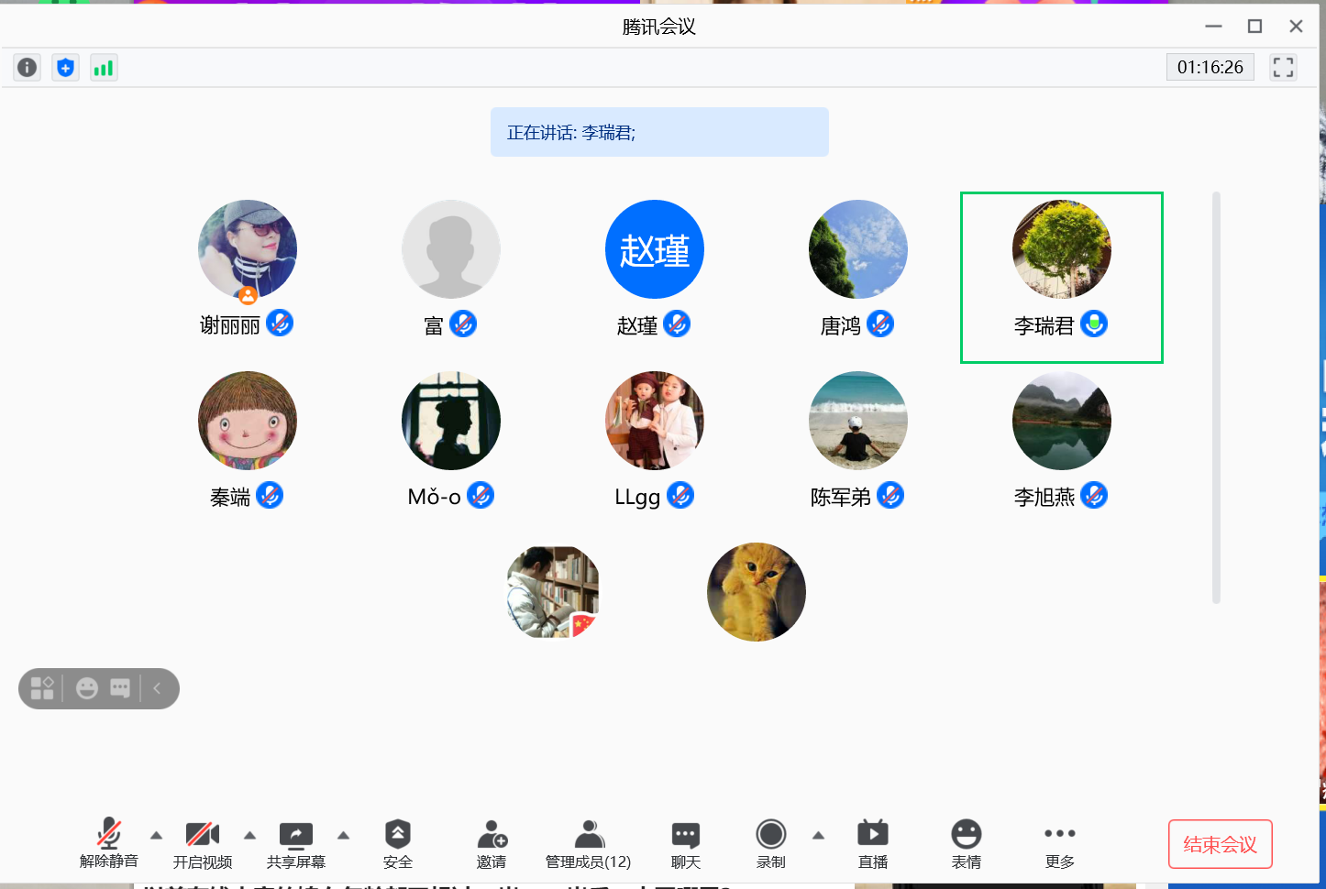Screen dimensions: 1326x889
Task: Click the chat bubble icon in floating bar
Action: point(120,688)
